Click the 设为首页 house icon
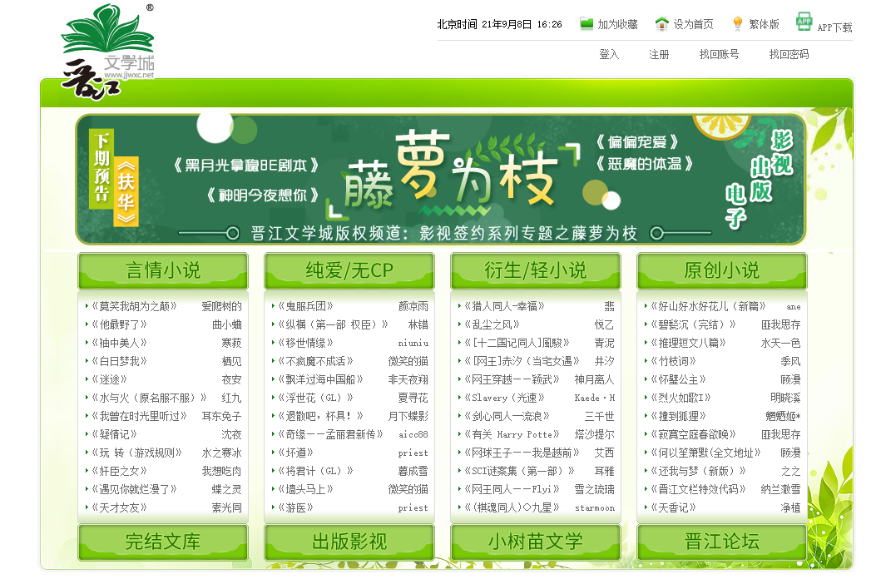 662,23
